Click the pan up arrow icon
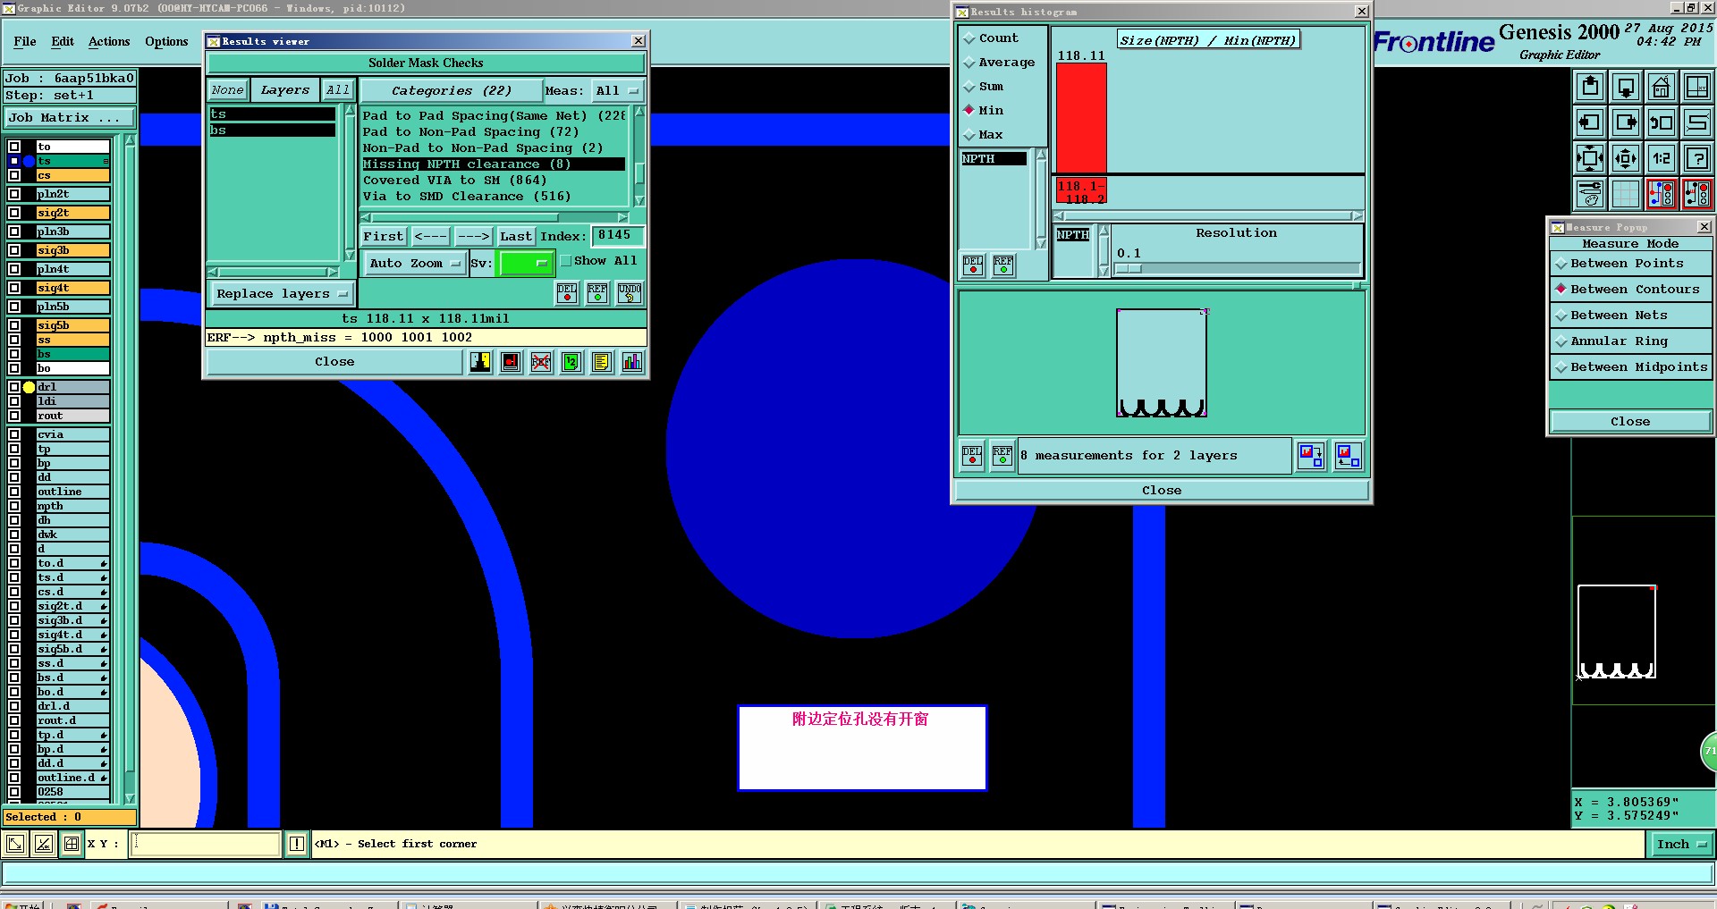This screenshot has width=1717, height=909. 1590,87
